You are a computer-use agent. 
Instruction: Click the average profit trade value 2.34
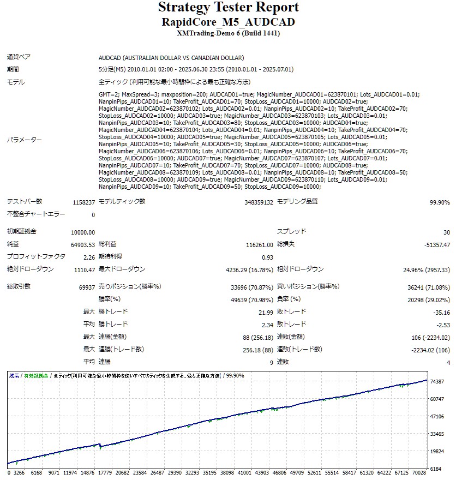click(x=267, y=325)
